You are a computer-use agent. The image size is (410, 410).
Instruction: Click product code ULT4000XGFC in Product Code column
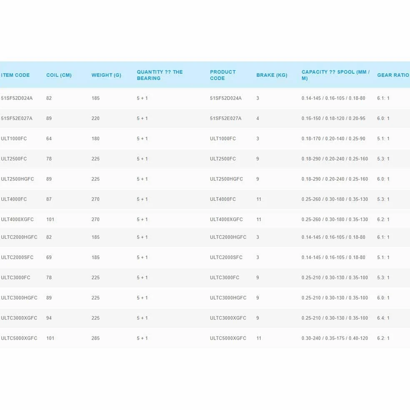226,220
